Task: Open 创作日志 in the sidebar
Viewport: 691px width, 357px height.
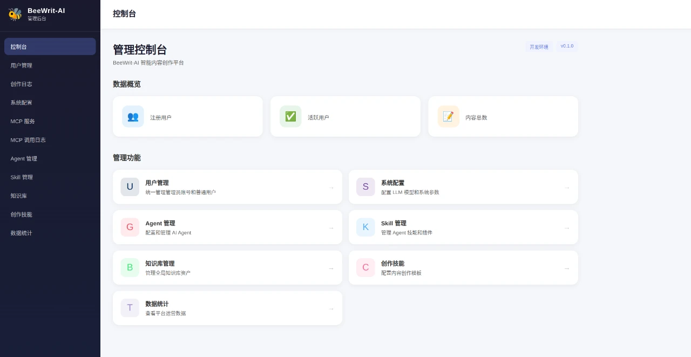Action: tap(50, 84)
